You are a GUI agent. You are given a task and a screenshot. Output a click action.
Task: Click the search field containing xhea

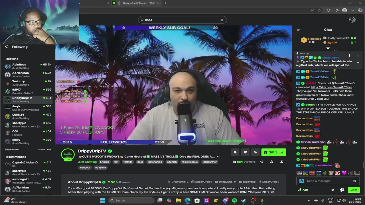[182, 20]
